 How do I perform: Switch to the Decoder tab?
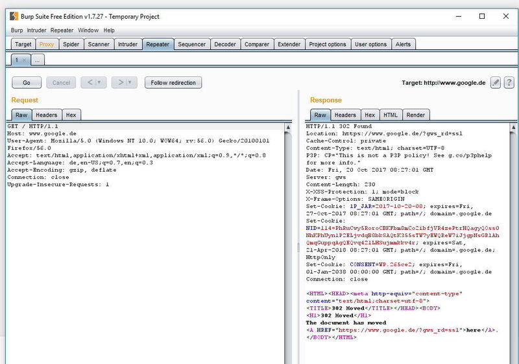[x=225, y=44]
